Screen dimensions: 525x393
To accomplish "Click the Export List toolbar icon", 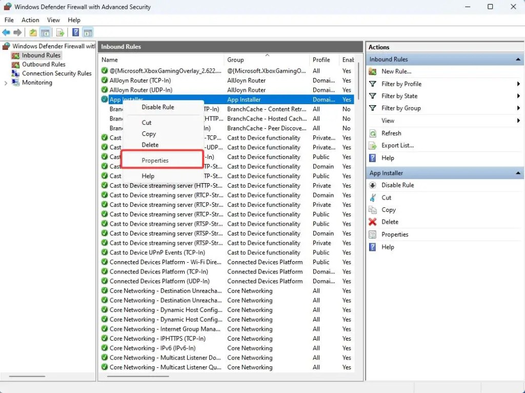I will pyautogui.click(x=60, y=32).
